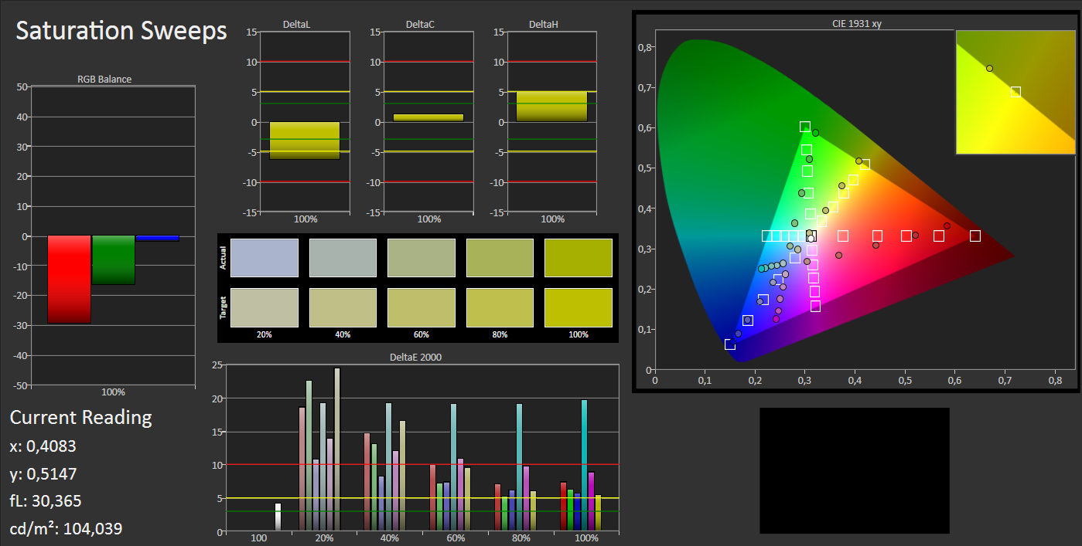Click the "Saturation Sweeps" title
1082x546 pixels.
coord(121,31)
